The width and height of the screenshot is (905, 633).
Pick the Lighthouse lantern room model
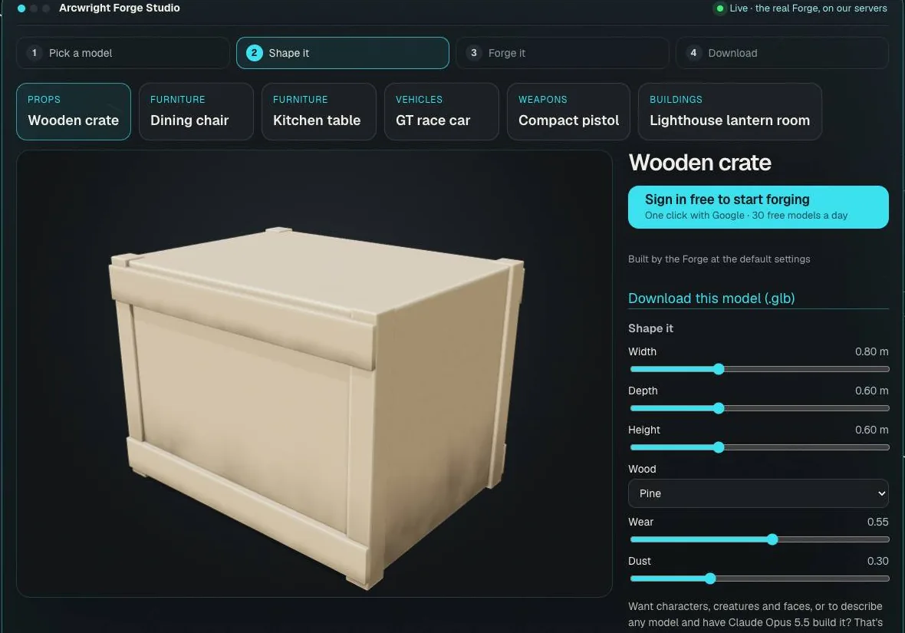730,111
